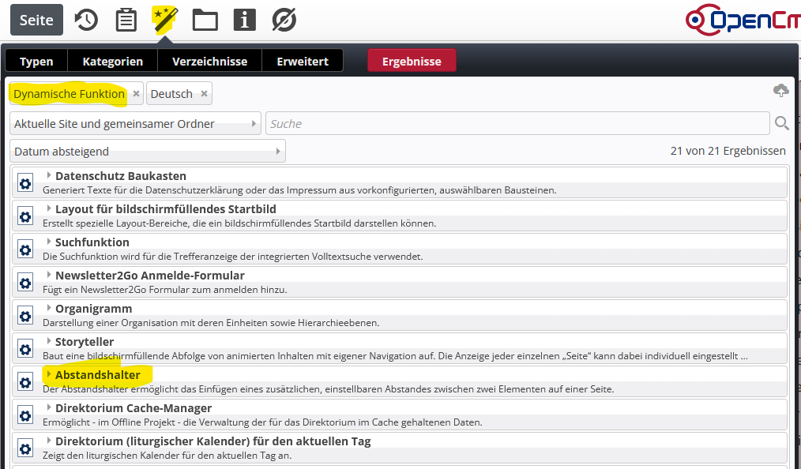Select the Datenschutz Baukasten title
This screenshot has width=801, height=469.
click(121, 176)
